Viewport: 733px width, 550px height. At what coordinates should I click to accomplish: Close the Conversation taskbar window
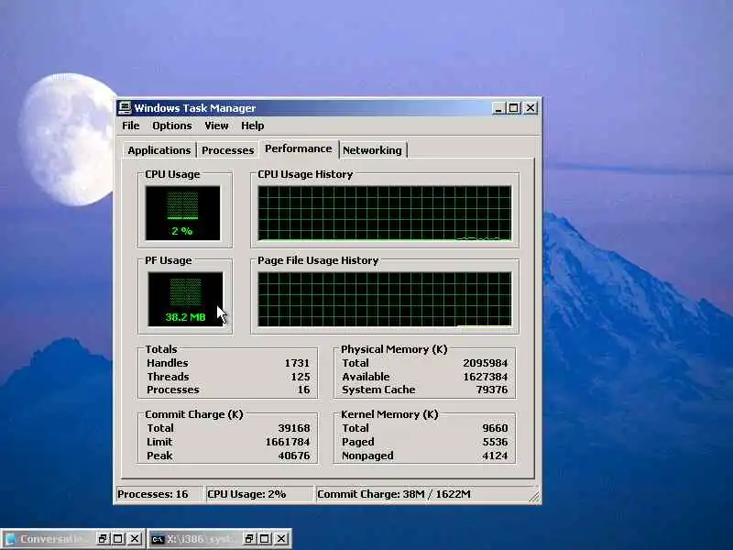point(134,539)
